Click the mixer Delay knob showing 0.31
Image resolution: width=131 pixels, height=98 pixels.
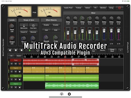pyautogui.click(x=90, y=19)
